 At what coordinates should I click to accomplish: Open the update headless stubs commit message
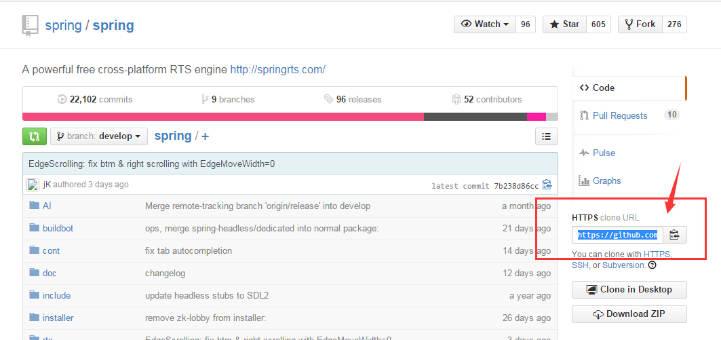pyautogui.click(x=207, y=295)
